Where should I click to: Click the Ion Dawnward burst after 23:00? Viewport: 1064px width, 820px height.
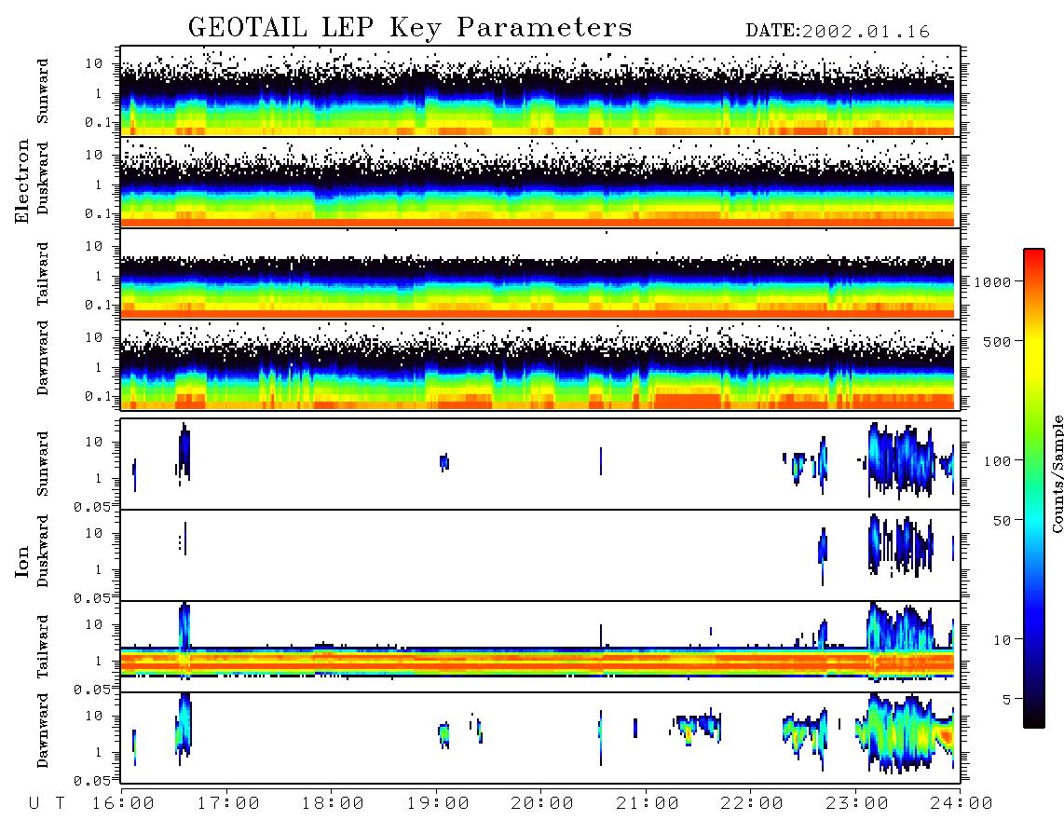click(905, 733)
